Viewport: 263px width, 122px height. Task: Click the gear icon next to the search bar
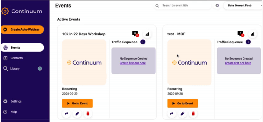217,5
